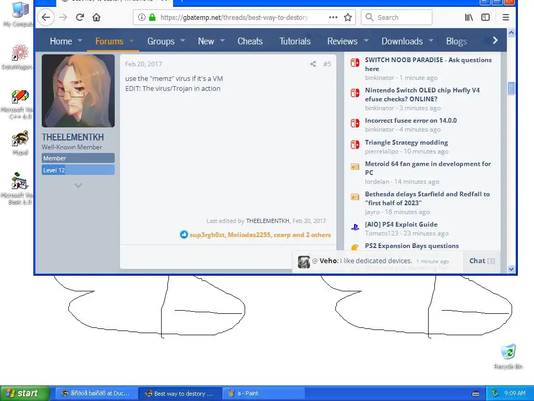Open Bethesda delays Starfield and Redfall article
This screenshot has width=534, height=401.
(428, 198)
